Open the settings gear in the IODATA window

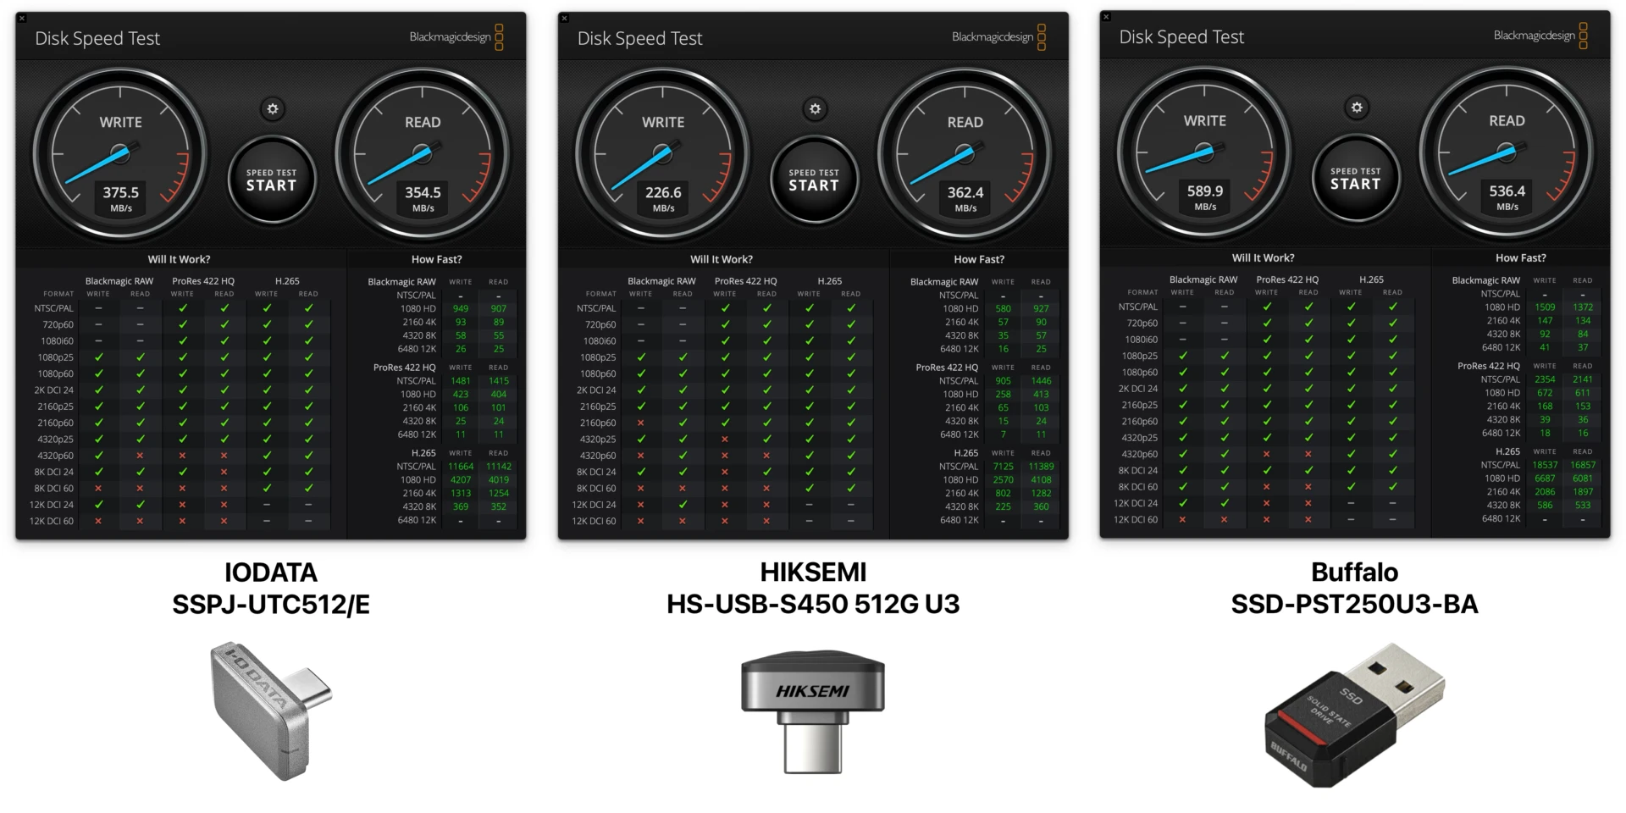[x=273, y=109]
